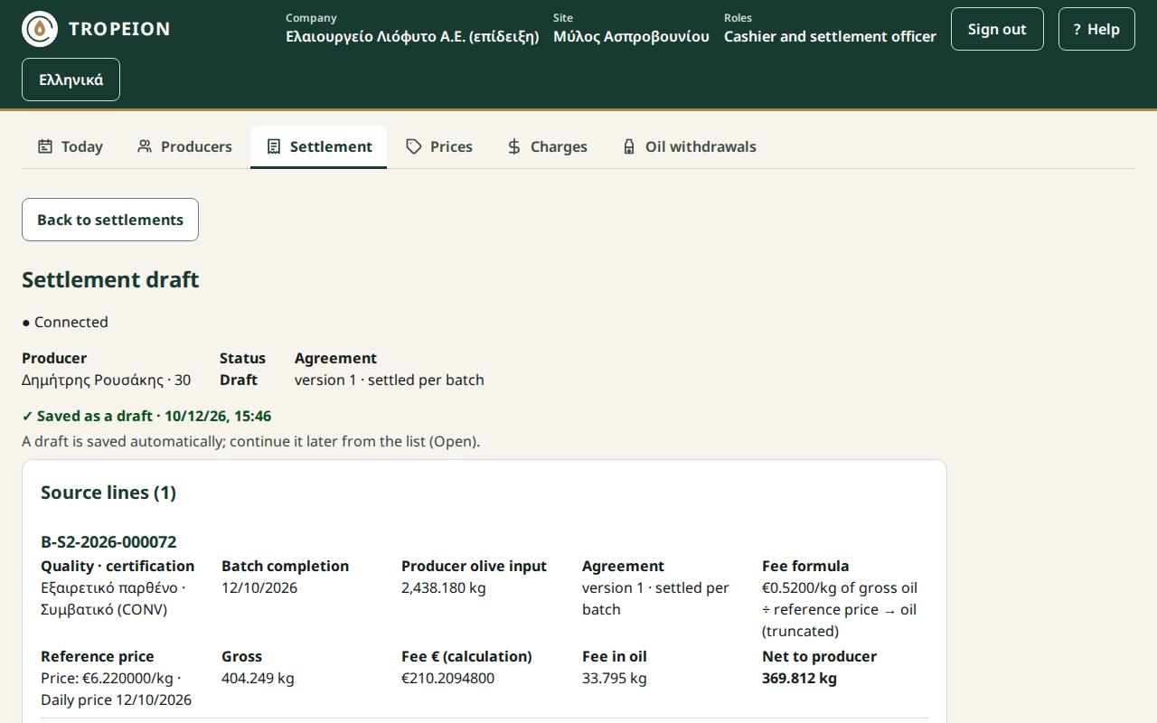Select the Settlement tab label
Viewport: 1157px width, 723px height.
coord(331,146)
